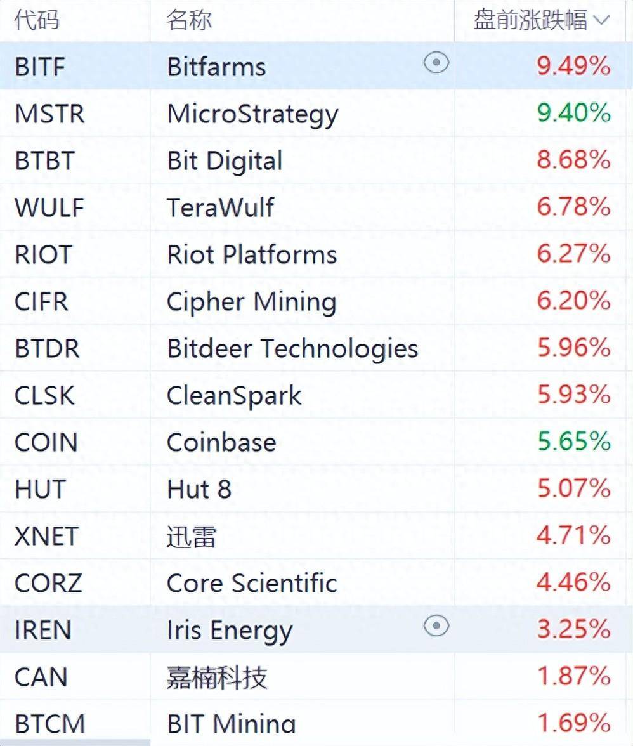Select the 嘉楠科技 stock name
This screenshot has height=746, width=633.
click(x=217, y=677)
